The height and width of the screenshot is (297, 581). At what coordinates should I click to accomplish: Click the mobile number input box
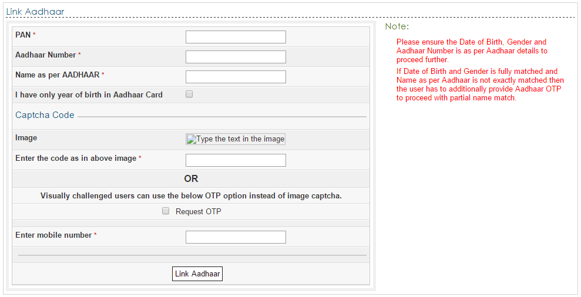[x=236, y=237]
